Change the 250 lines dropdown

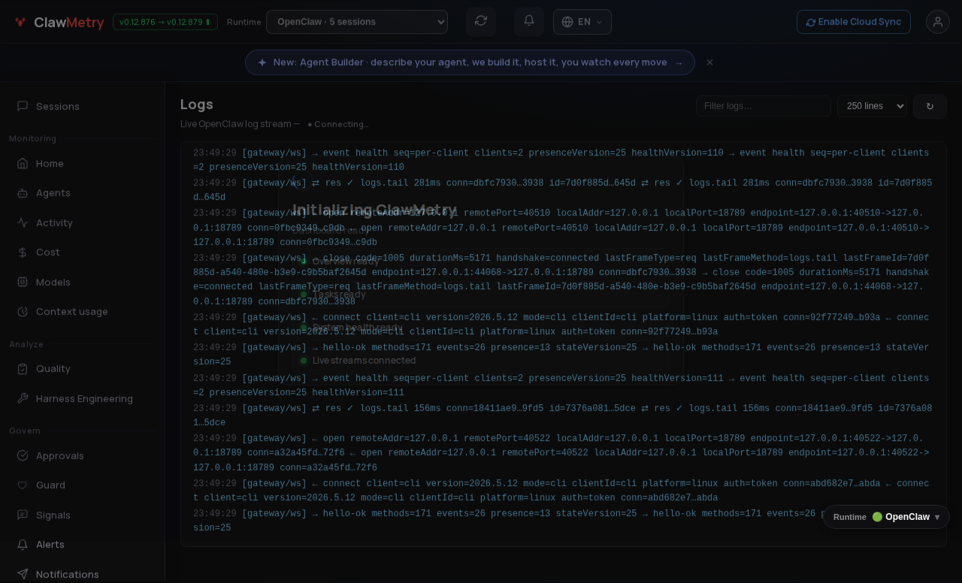pos(872,106)
